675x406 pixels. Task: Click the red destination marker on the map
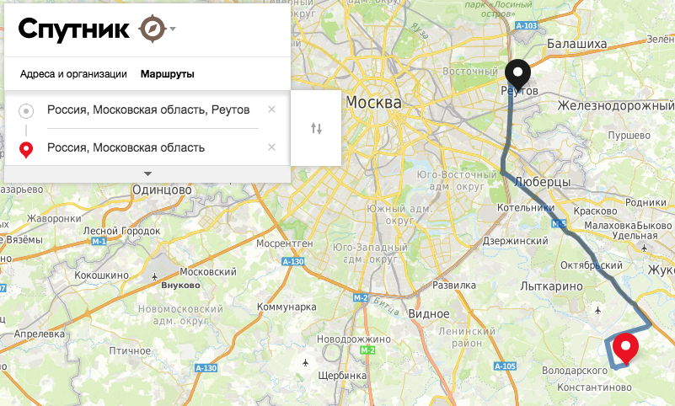[x=625, y=348]
